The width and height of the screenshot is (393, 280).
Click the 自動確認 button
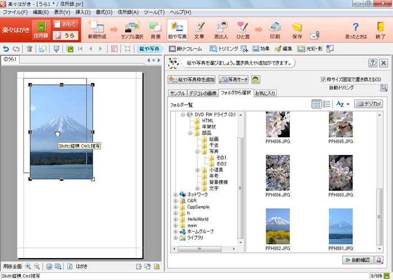point(358,260)
